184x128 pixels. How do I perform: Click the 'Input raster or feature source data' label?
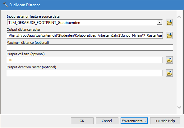coord(33,16)
